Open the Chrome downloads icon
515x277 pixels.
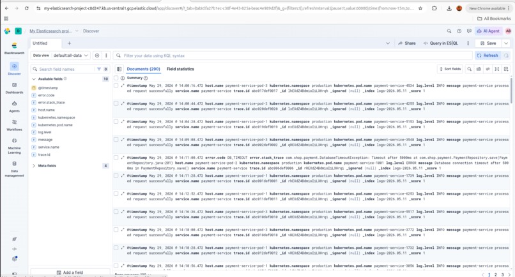pos(449,8)
